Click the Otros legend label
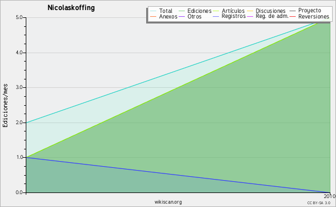The width and height of the screenshot is (336, 207). click(x=194, y=16)
